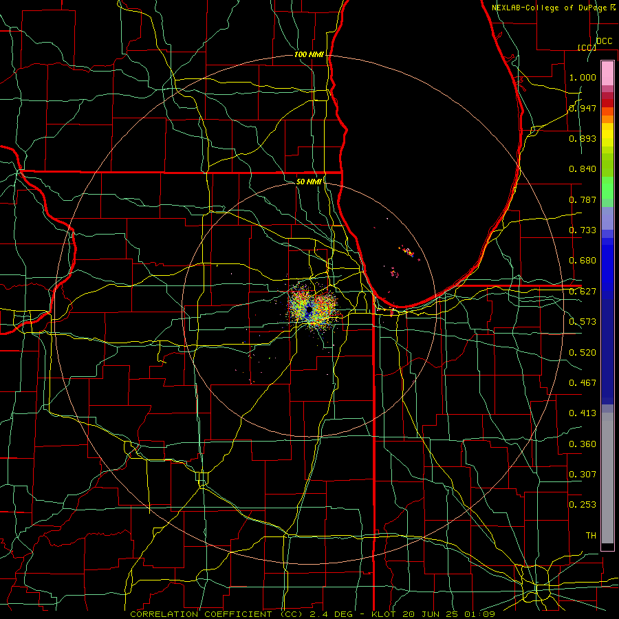The width and height of the screenshot is (619, 619).
Task: Click the 0.360 color scale value
Action: click(583, 444)
